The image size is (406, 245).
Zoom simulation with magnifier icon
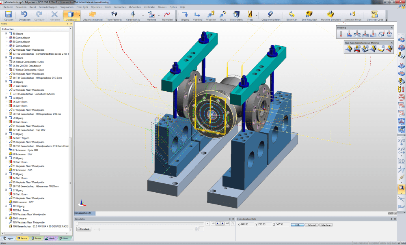[x=233, y=224]
